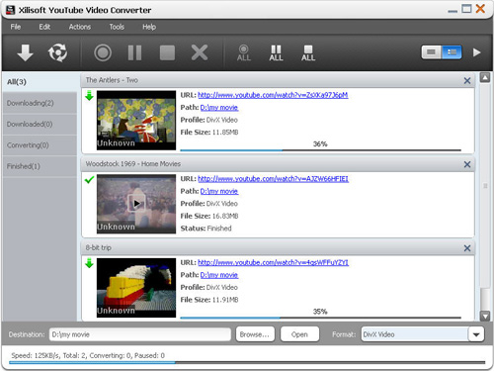Open the 8-bit trip YouTube URL link
Viewport: 494px width, 371px height.
273,262
